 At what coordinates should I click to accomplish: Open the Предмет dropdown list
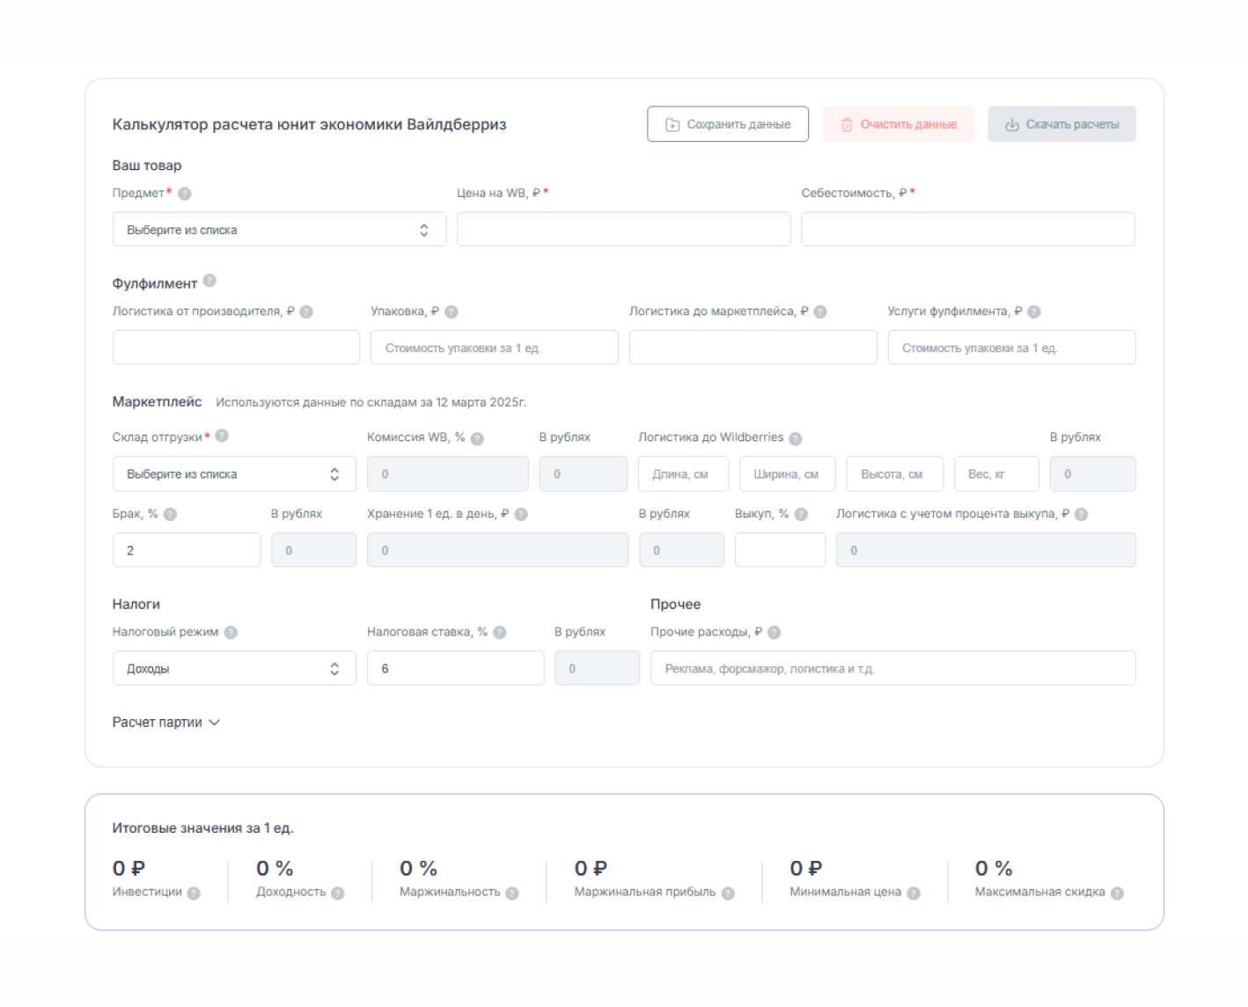click(279, 230)
